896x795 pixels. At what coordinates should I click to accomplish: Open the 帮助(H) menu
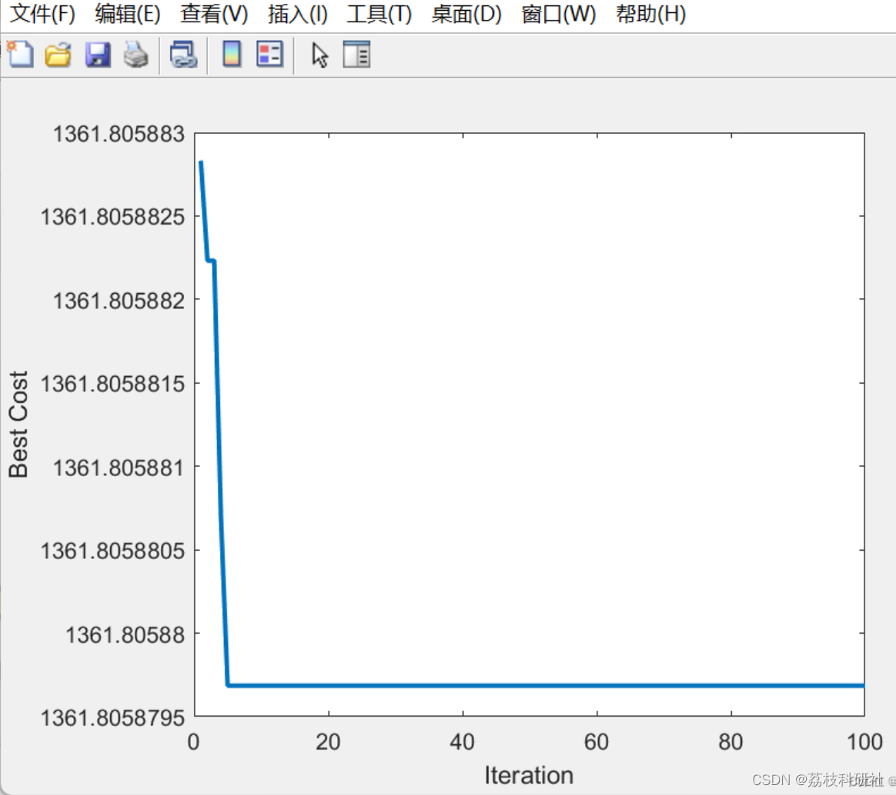649,14
